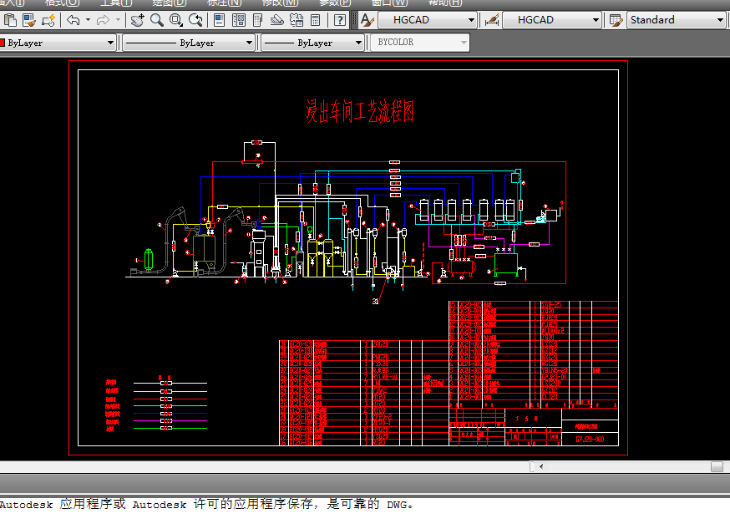Open the Text Style manager icon
This screenshot has width=730, height=529.
click(368, 20)
